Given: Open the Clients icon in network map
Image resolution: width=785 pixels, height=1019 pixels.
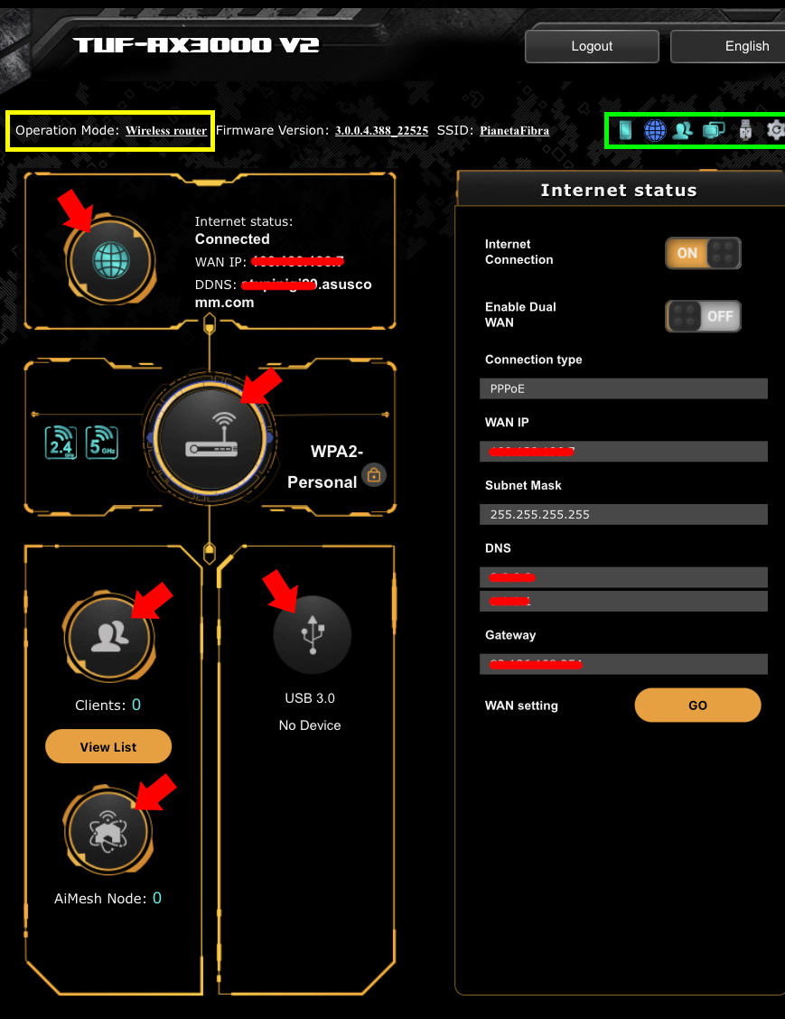Looking at the screenshot, I should [x=109, y=636].
